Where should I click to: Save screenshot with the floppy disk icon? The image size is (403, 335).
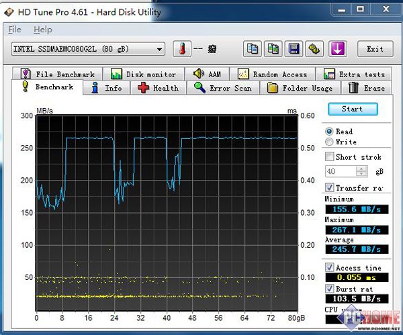[294, 48]
